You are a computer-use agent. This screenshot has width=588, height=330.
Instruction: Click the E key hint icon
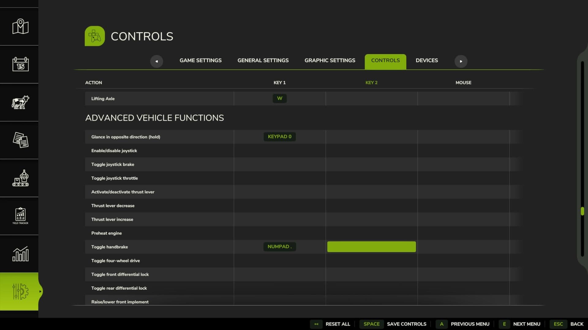[x=504, y=324]
